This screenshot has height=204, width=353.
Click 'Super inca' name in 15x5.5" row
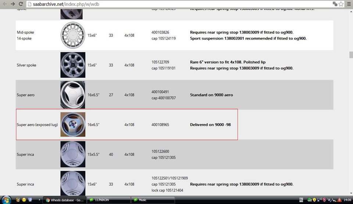(x=25, y=154)
